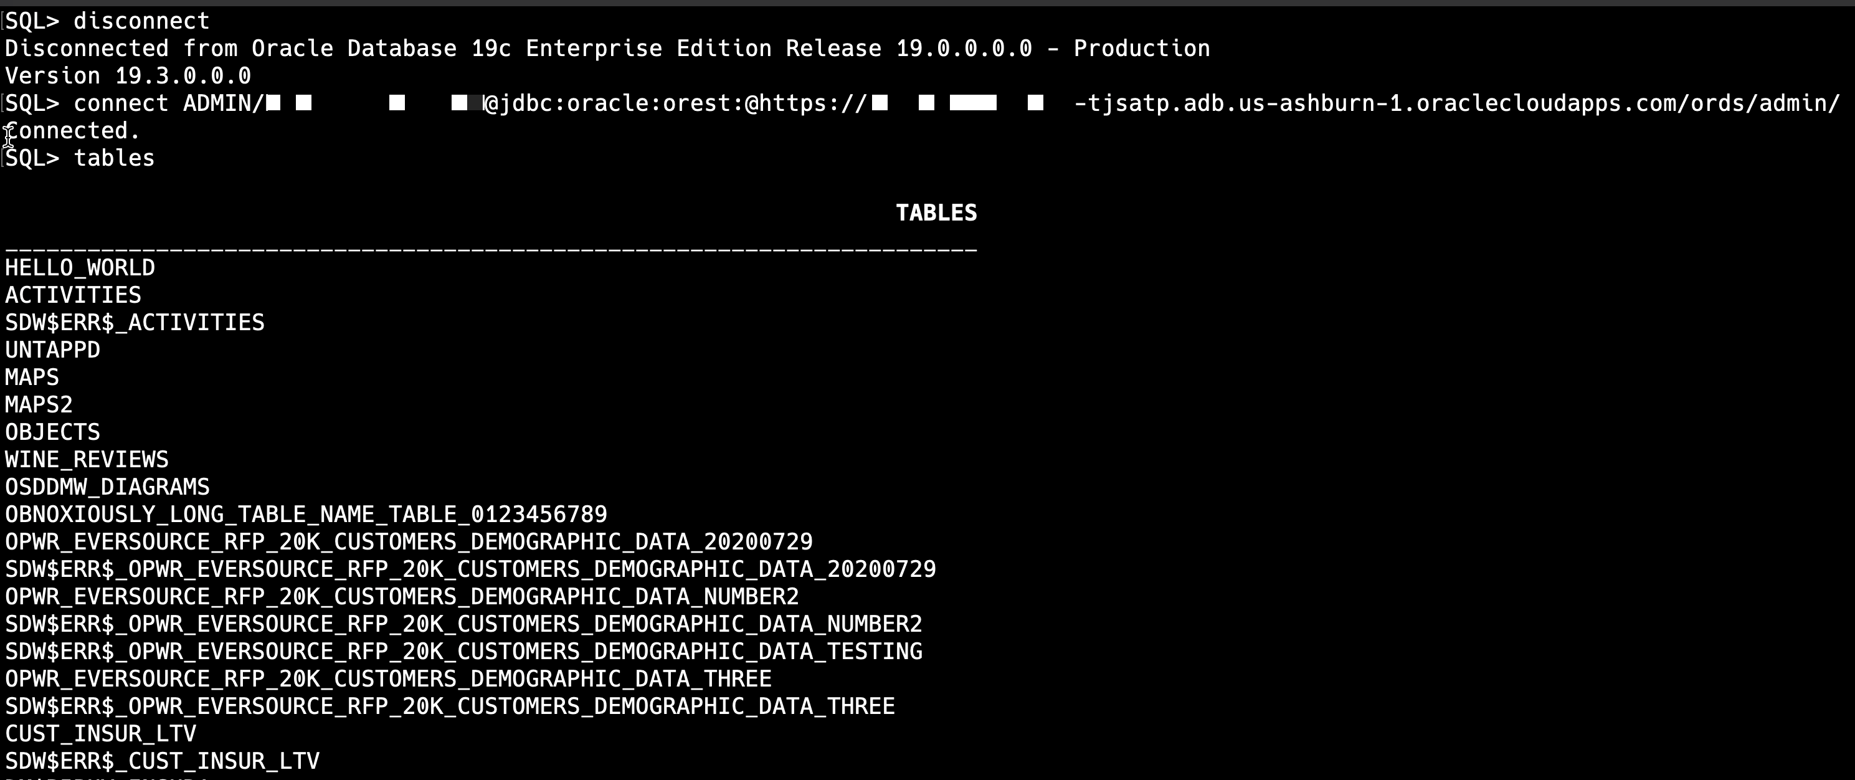Select the OBNOXIOUSLY_LONG_TABLE_NAME_TABLE_0123456789 row

pos(306,514)
